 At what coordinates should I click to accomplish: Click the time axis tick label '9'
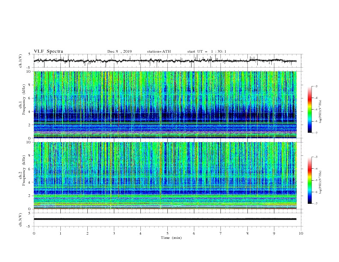(274, 233)
